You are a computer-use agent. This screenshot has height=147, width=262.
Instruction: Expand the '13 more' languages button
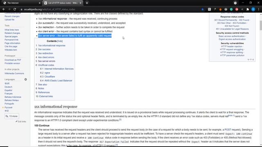click(12, 116)
